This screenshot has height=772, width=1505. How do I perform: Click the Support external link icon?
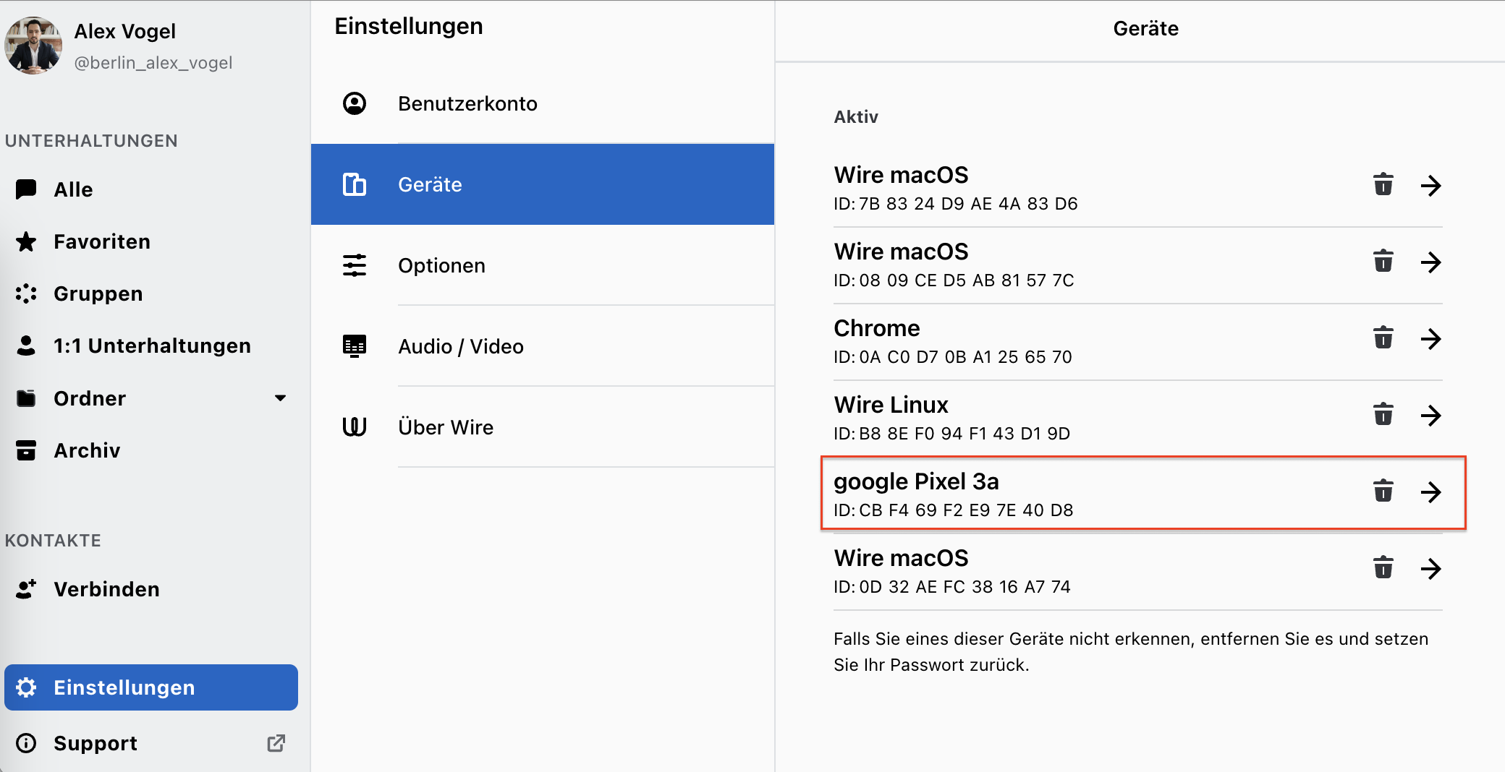coord(276,743)
